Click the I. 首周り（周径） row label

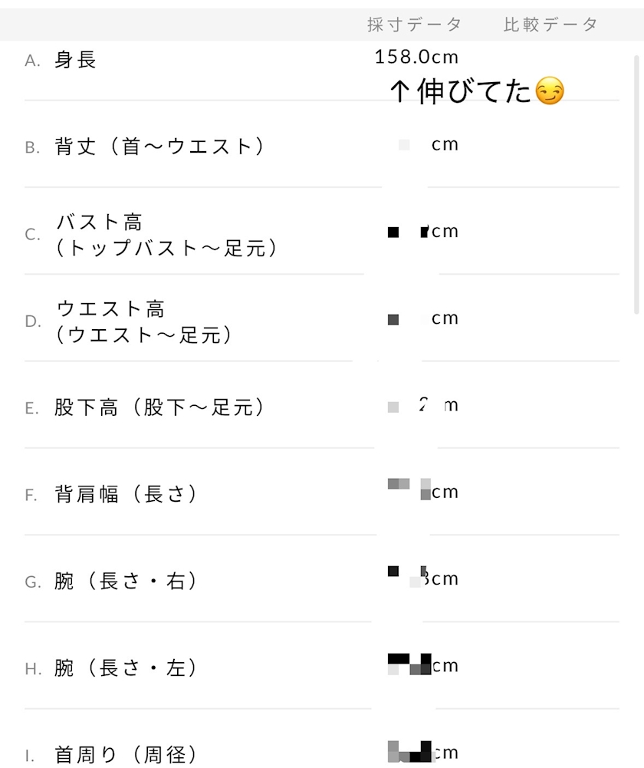(126, 755)
